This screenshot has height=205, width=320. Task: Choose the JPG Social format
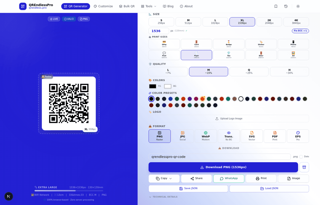(183, 136)
